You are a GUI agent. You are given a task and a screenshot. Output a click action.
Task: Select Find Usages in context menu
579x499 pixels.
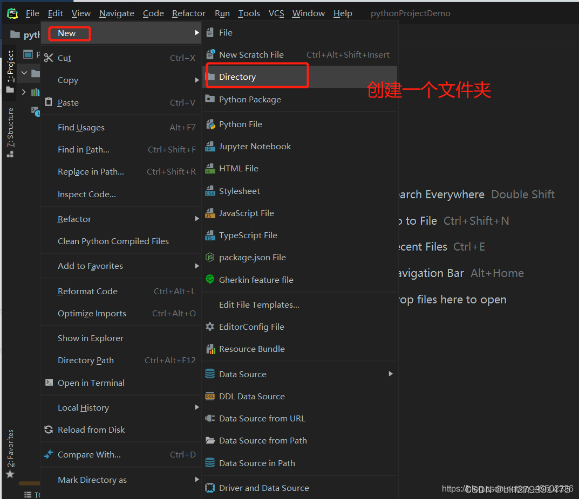point(121,128)
